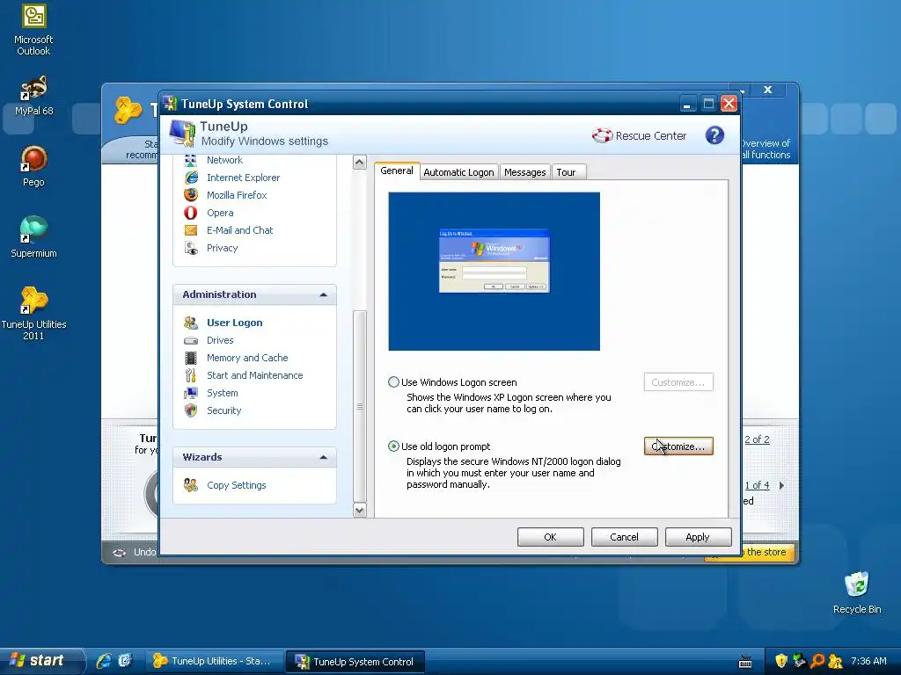Open Network settings icon in sidebar
The width and height of the screenshot is (901, 675).
click(191, 160)
